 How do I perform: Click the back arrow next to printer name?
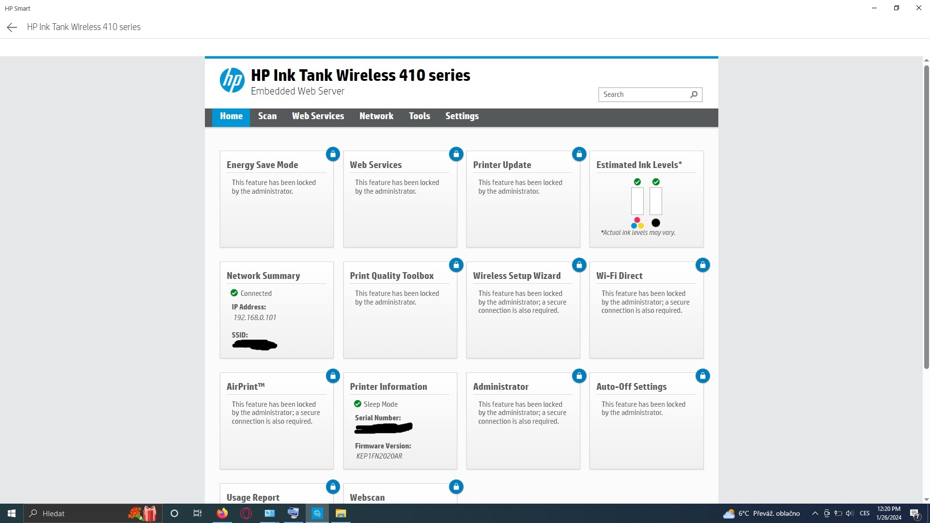(12, 27)
